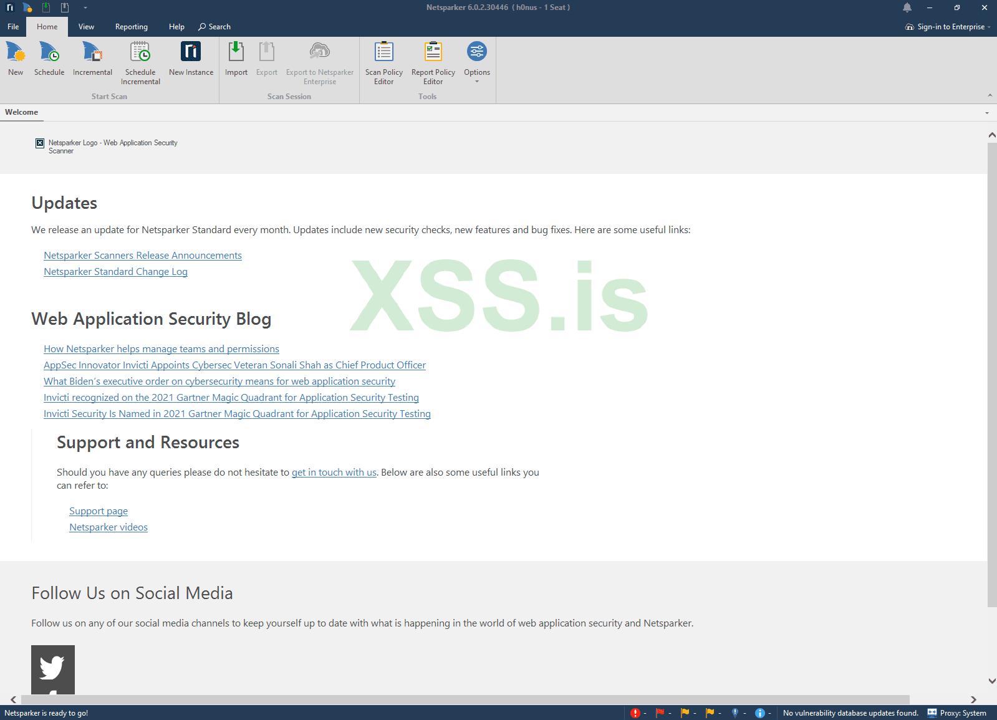This screenshot has width=997, height=720.
Task: Click the blue information status bar icon
Action: click(760, 713)
